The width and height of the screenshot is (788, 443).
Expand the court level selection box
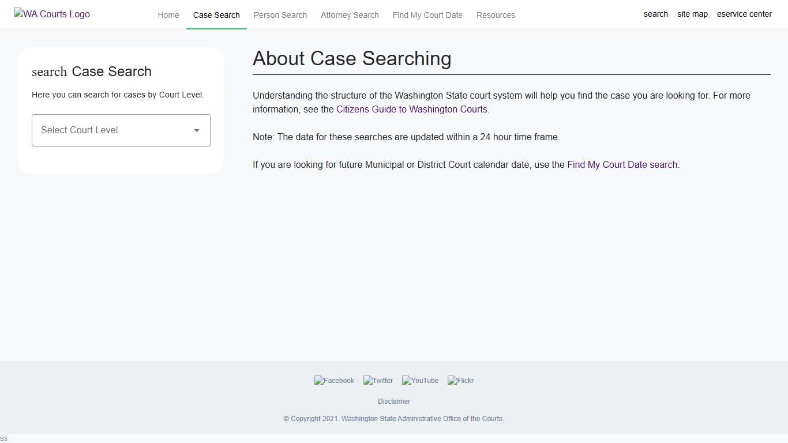121,130
